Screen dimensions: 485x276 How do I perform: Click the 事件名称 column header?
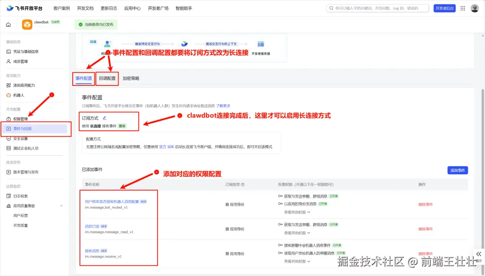click(x=92, y=185)
